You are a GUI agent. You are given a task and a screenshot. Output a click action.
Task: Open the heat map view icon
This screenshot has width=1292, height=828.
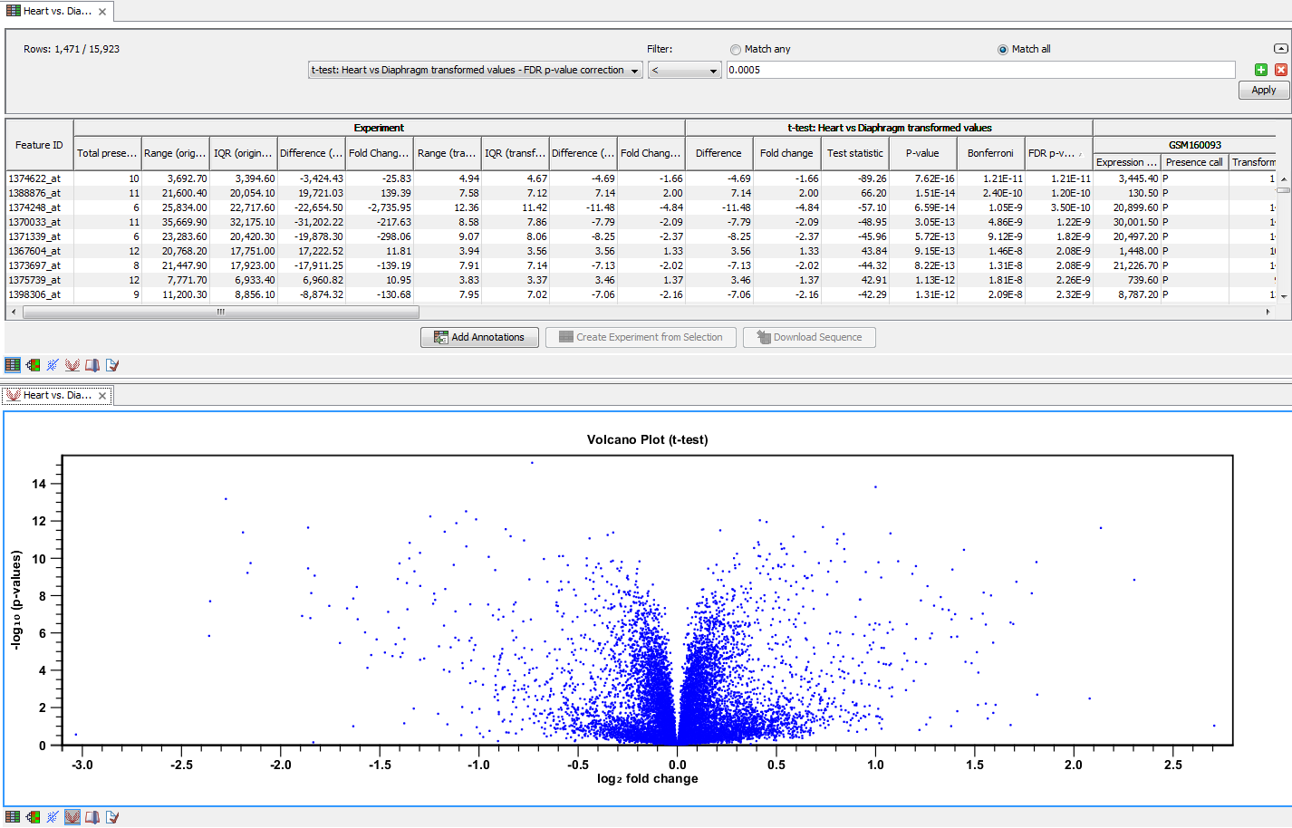[x=32, y=364]
